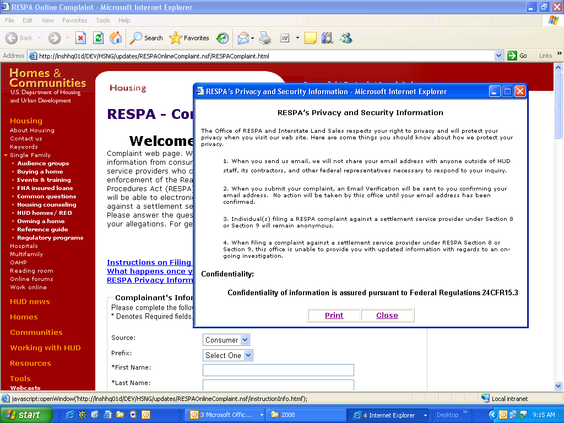The height and width of the screenshot is (423, 564).
Task: Click the green Refresh page icon
Action: [x=98, y=38]
